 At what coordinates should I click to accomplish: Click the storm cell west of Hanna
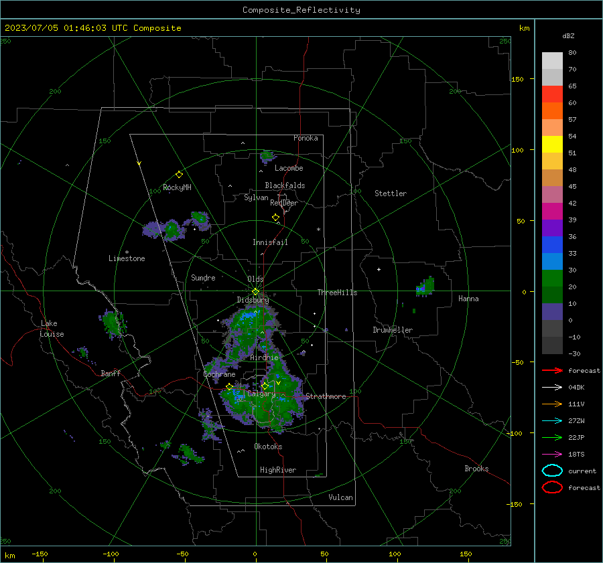pos(425,287)
